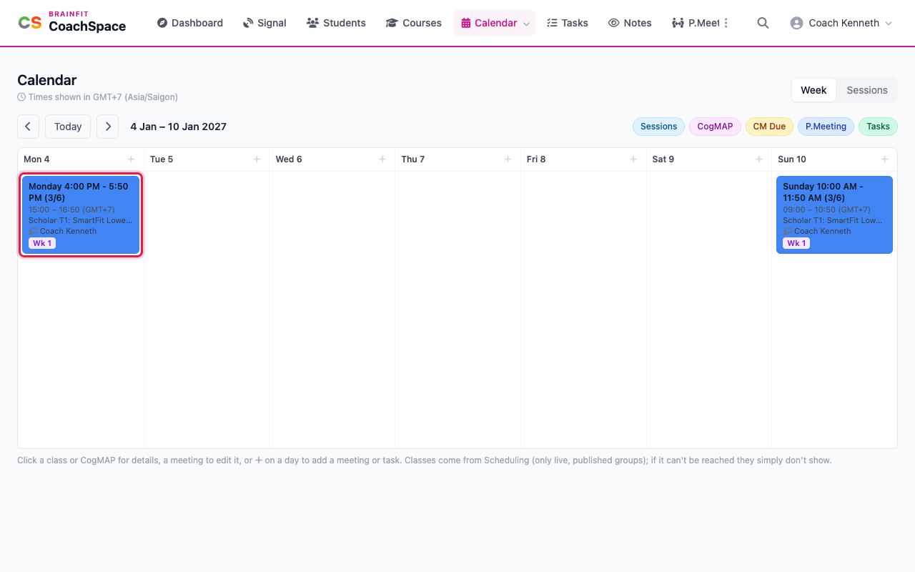Toggle the P.Meeting filter chip
The height and width of the screenshot is (572, 915).
[x=826, y=127]
